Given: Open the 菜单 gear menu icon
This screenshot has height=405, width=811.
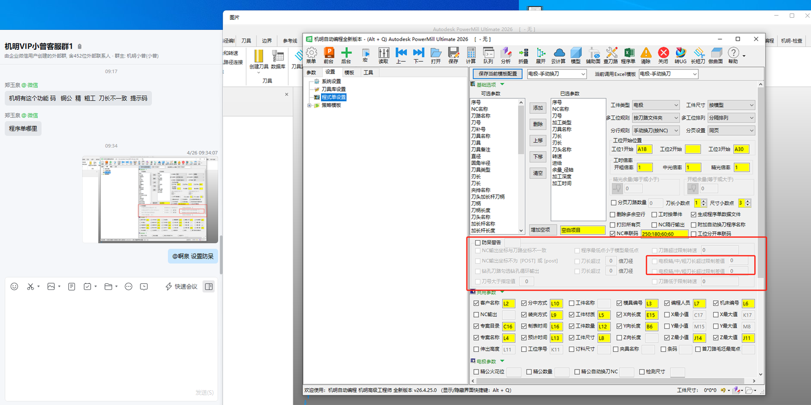Looking at the screenshot, I should pos(311,55).
